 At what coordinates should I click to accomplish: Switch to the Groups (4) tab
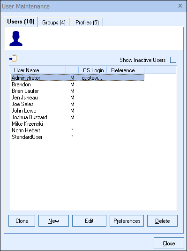click(54, 22)
